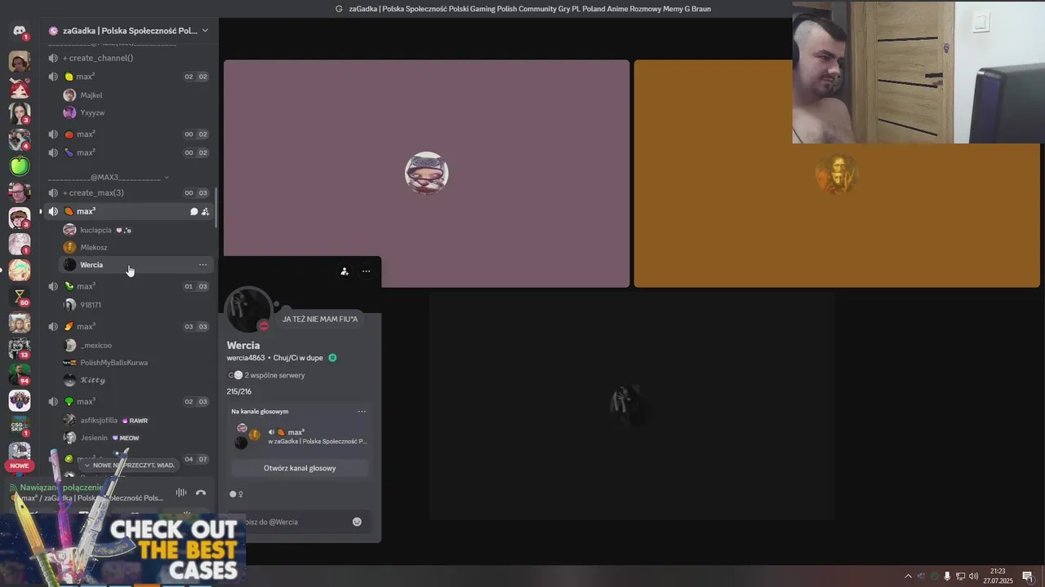Click invite icon on active max³ channel
The height and width of the screenshot is (587, 1045).
click(x=206, y=211)
